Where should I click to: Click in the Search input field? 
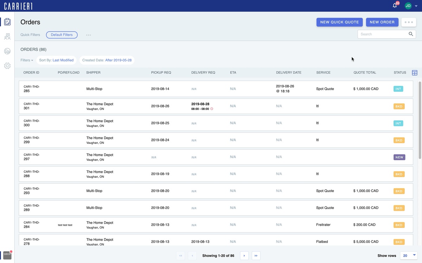point(383,34)
